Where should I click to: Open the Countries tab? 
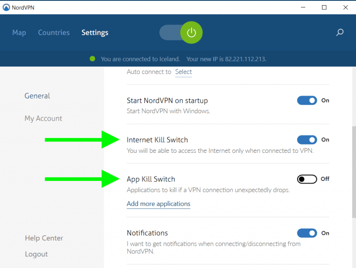pos(54,33)
